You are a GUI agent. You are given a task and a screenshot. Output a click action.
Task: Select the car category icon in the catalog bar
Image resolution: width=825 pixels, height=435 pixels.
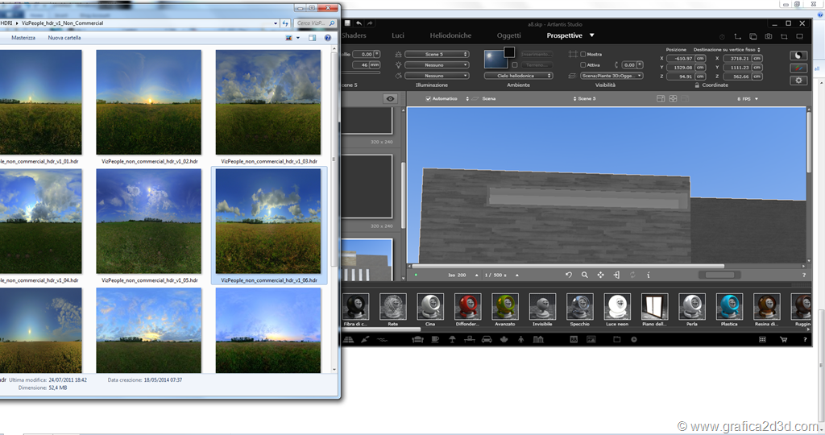click(x=487, y=340)
